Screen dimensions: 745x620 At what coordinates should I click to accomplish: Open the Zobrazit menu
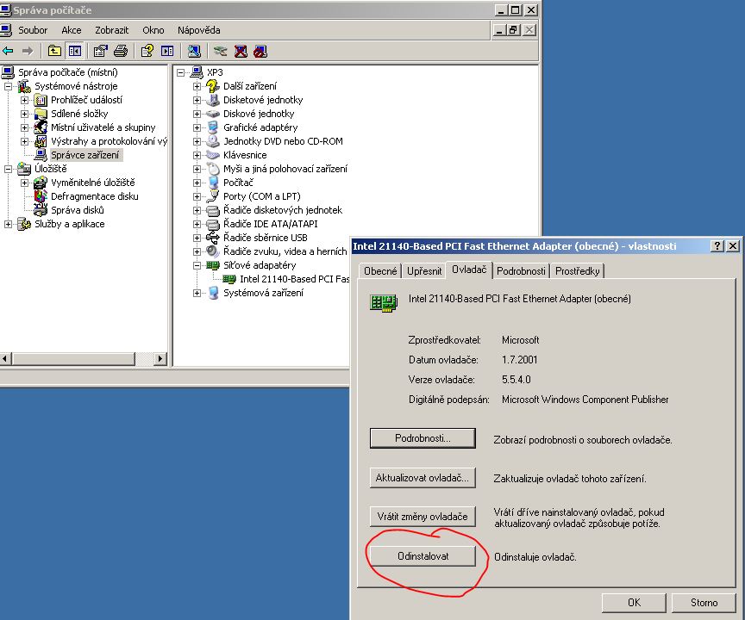[111, 30]
